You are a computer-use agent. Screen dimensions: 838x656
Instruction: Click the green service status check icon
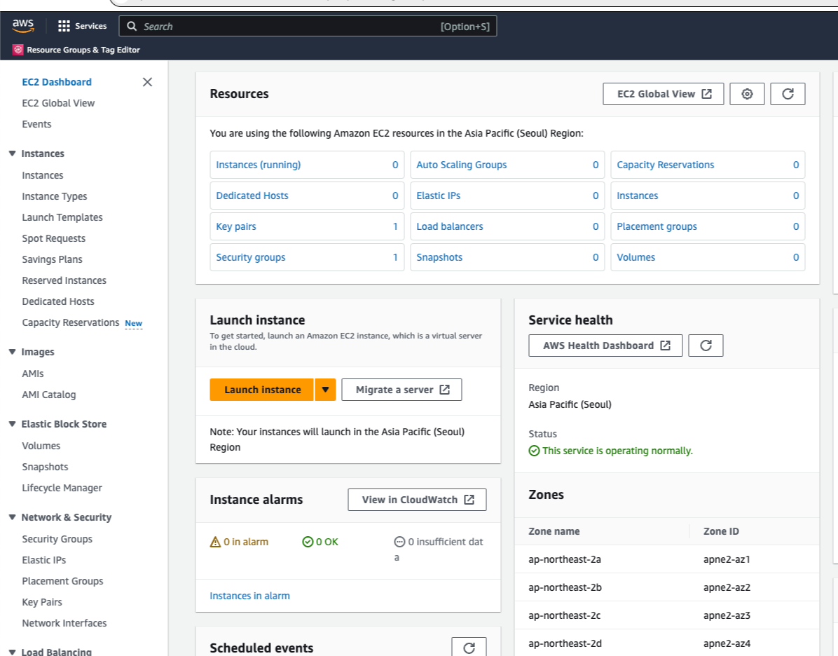(534, 451)
